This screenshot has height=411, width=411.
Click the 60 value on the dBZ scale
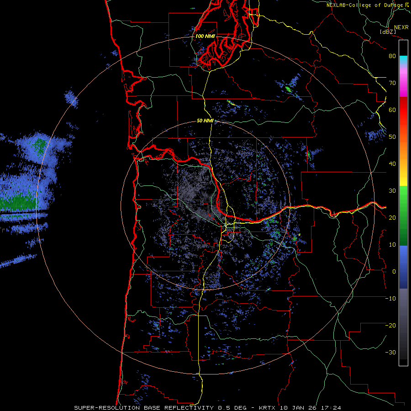[x=392, y=110]
